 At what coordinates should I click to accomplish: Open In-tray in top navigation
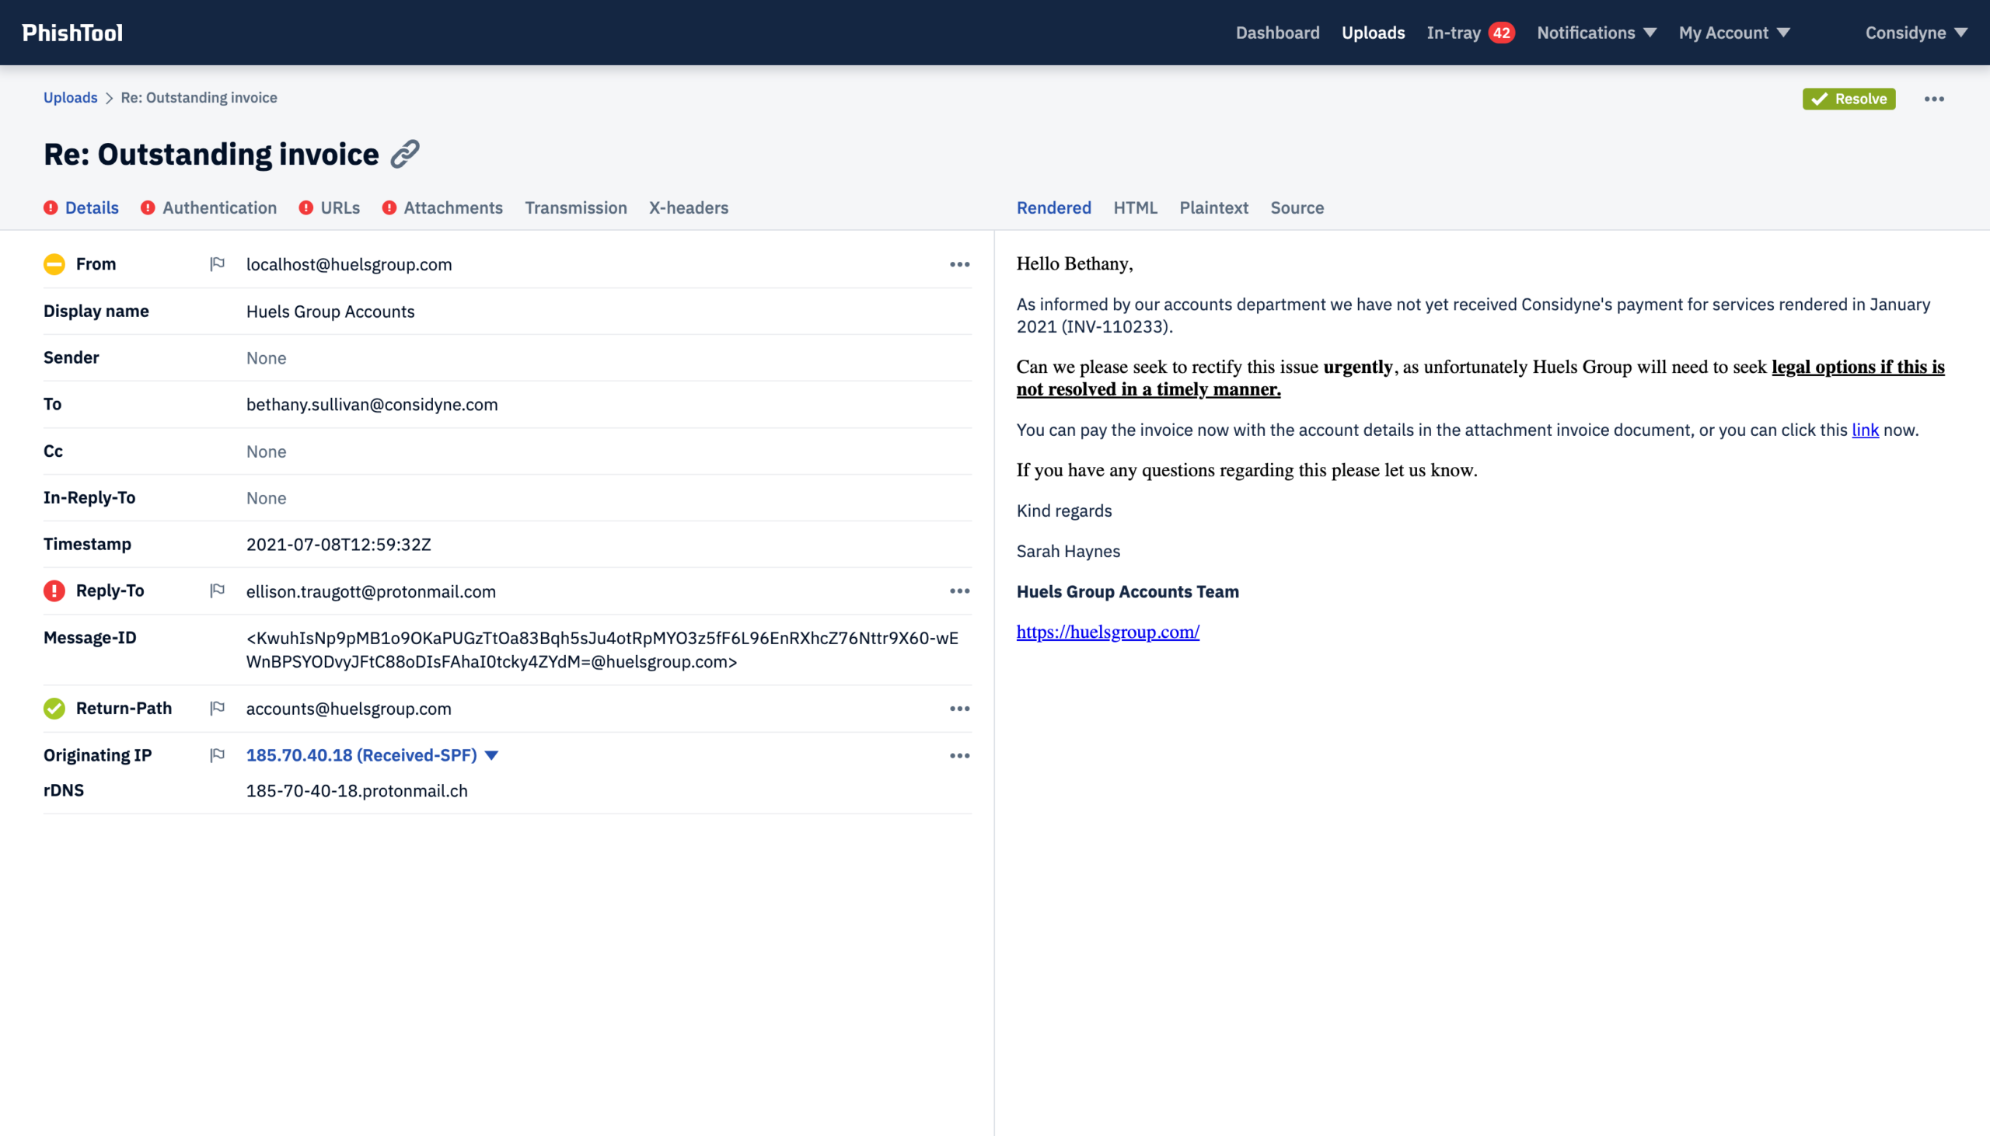click(1453, 33)
